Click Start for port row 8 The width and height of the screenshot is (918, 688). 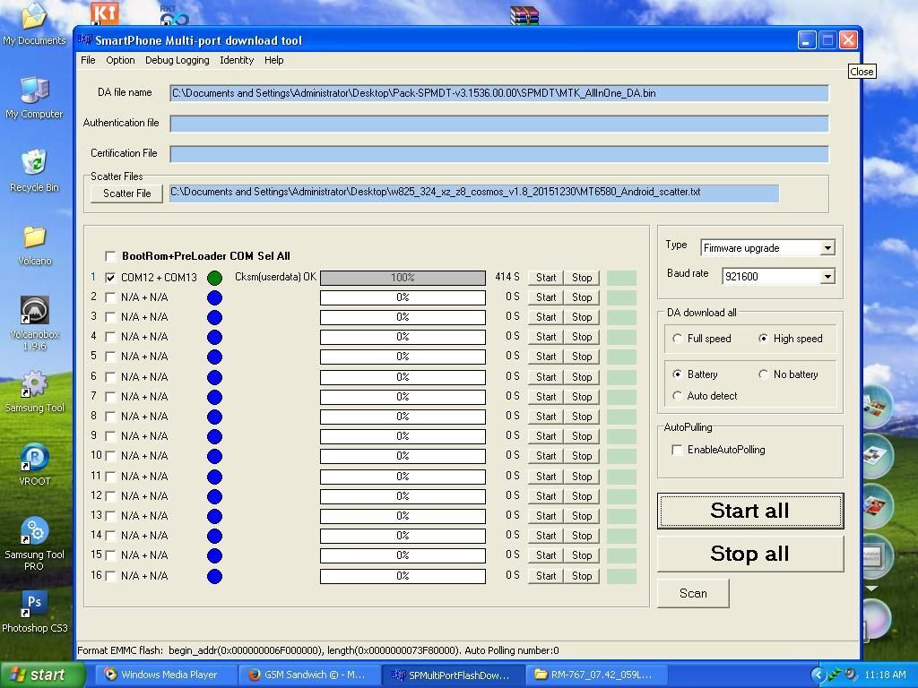point(546,417)
